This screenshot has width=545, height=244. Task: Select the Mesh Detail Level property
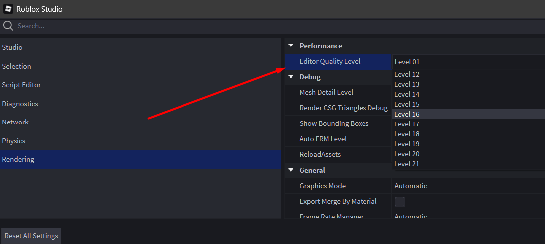338,92
